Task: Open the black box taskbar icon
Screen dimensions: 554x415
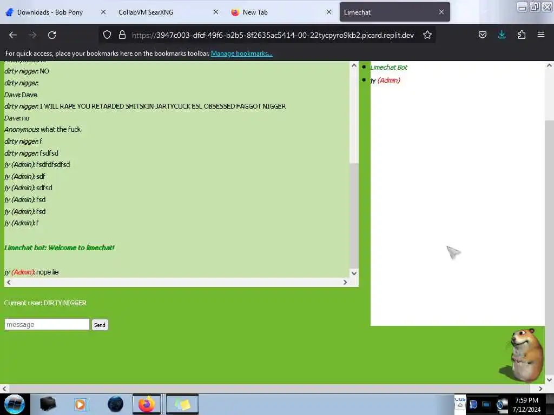Action: 48,404
